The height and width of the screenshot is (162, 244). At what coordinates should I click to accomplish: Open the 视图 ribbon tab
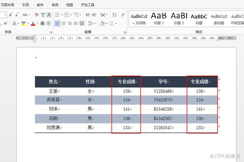69,5
